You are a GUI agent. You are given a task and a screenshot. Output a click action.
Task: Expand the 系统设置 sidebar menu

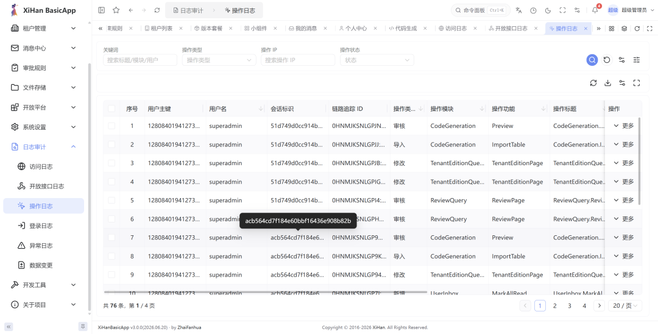point(44,127)
